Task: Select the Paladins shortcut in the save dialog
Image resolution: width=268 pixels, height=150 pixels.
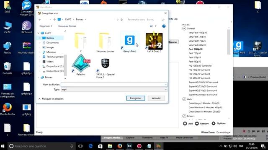Action: click(81, 65)
